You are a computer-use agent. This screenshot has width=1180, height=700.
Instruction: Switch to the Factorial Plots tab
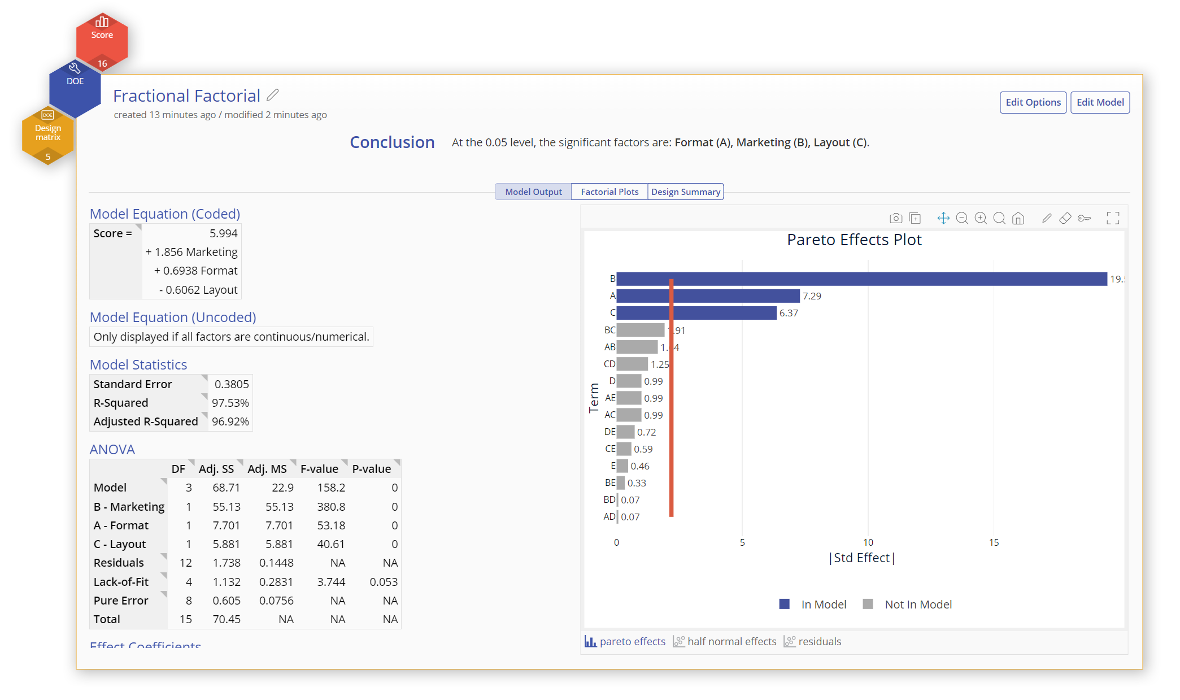coord(609,192)
